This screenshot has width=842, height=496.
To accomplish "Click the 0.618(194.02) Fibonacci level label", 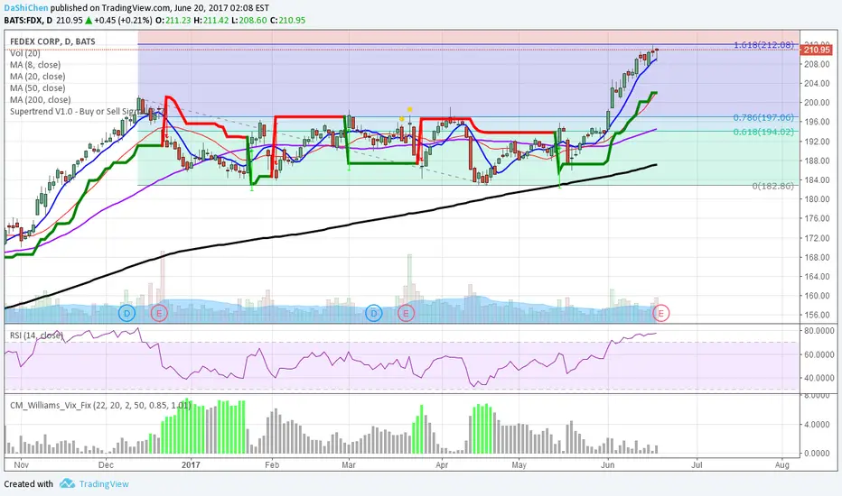I will (763, 132).
